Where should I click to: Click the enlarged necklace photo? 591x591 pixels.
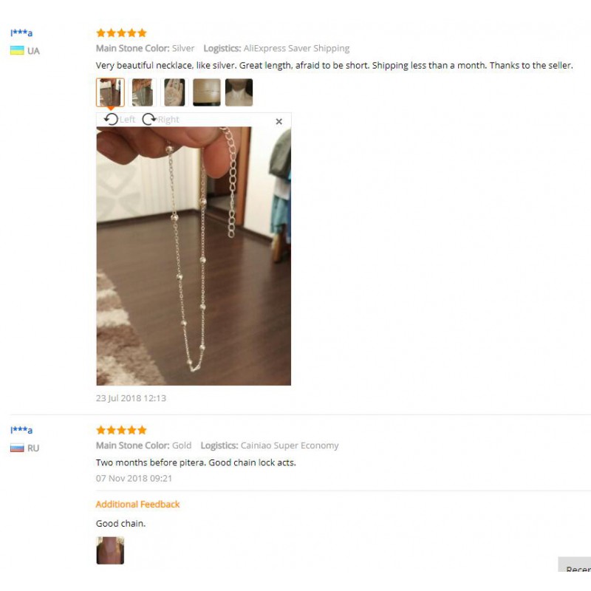tap(194, 256)
